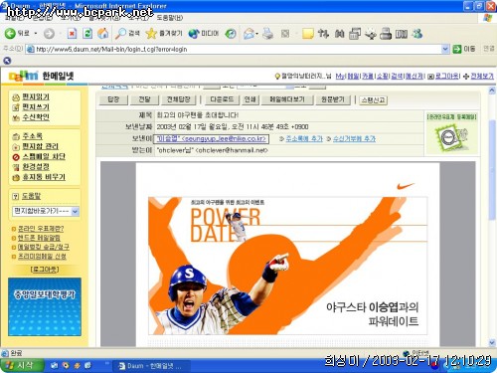Viewport: 497px width, 373px height.
Task: Click the 원문받기 button
Action: coord(332,99)
